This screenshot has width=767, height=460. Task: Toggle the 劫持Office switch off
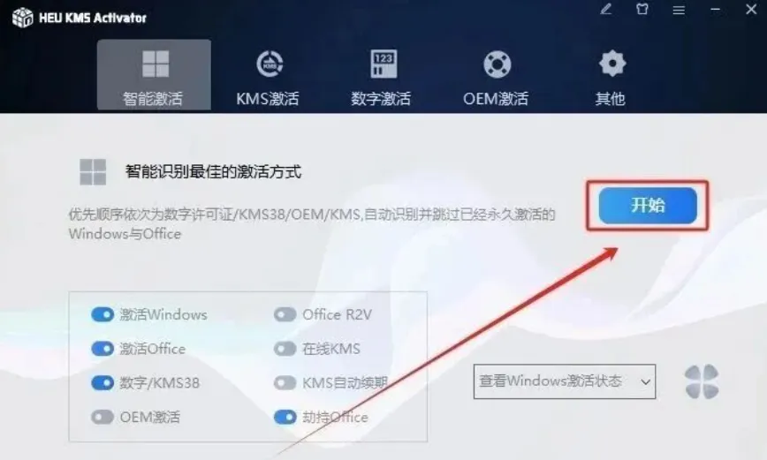tap(285, 417)
